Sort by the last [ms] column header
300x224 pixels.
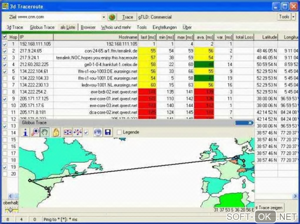point(147,37)
